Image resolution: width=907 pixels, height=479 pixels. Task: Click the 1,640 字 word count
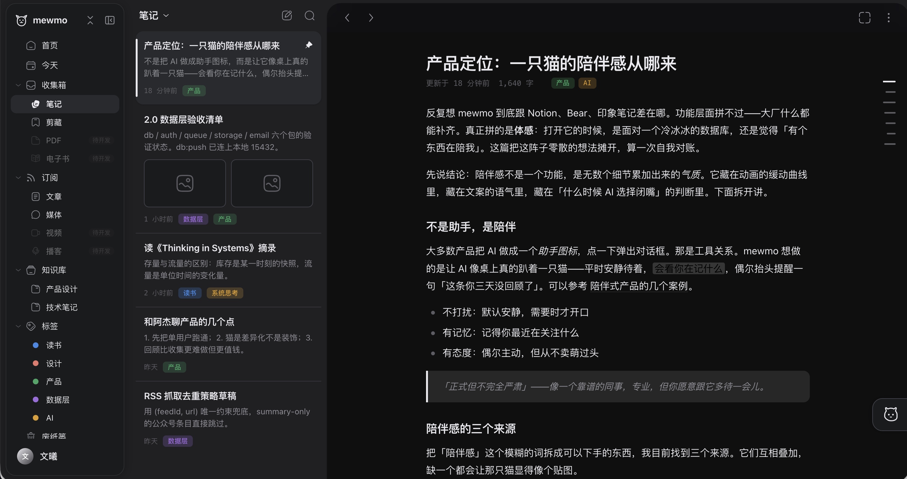(x=516, y=83)
